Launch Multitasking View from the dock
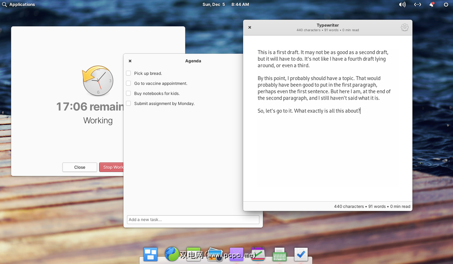The width and height of the screenshot is (453, 264). [x=151, y=254]
